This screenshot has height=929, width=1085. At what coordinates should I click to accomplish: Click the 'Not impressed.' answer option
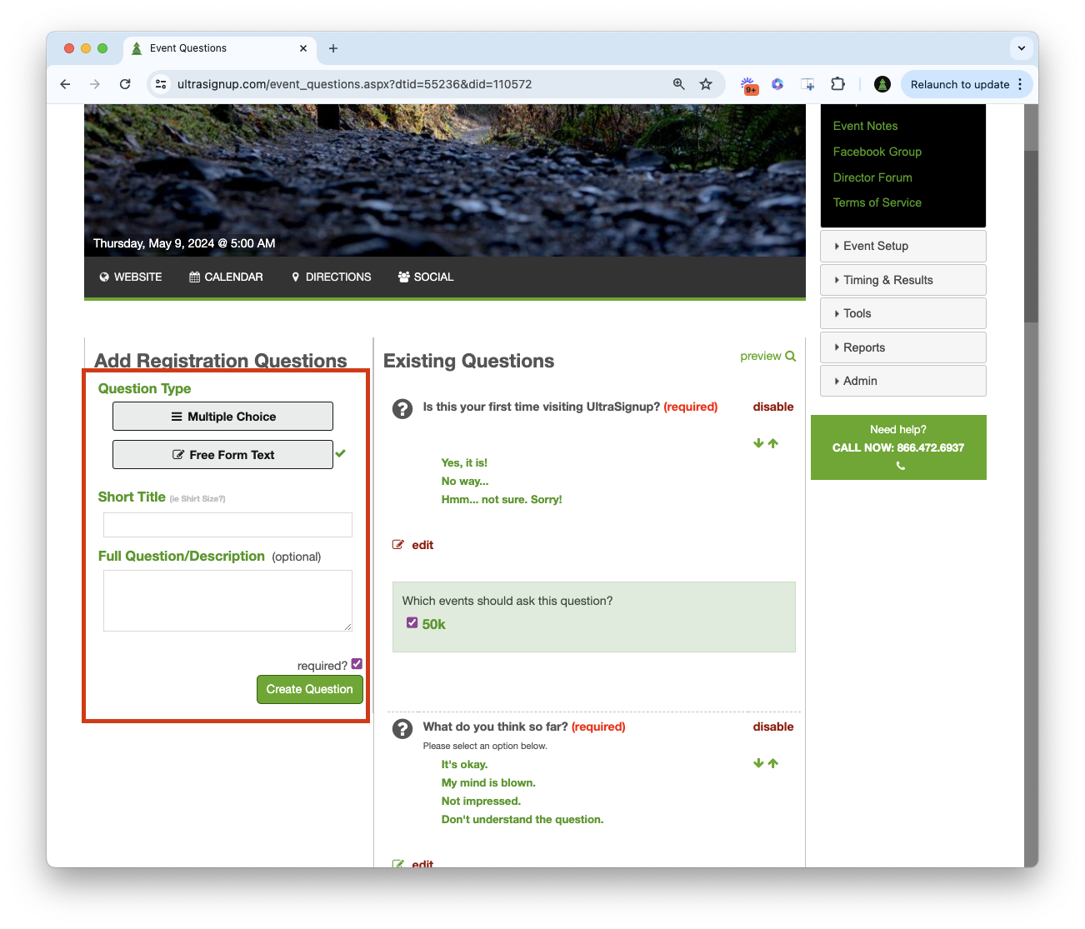(x=481, y=801)
